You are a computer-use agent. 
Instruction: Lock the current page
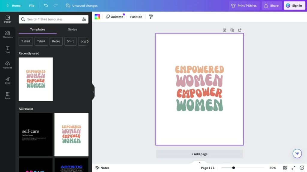pyautogui.click(x=224, y=30)
